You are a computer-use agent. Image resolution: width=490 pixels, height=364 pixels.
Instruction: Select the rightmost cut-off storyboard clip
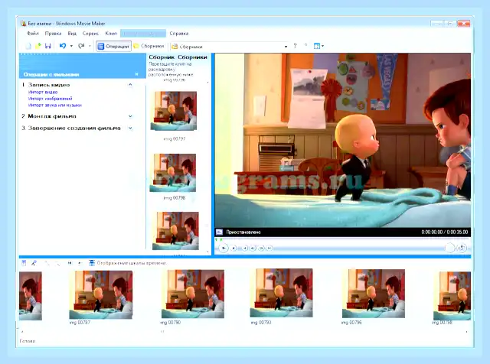(x=452, y=296)
